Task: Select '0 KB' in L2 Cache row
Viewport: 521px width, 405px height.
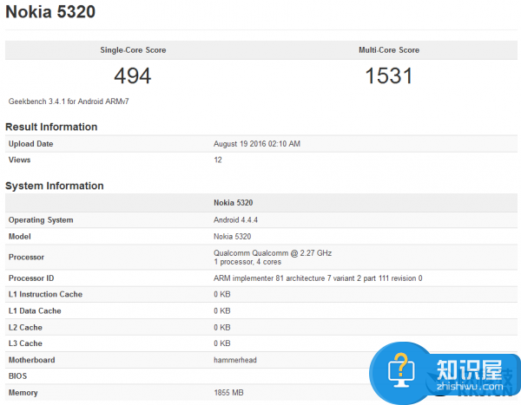Action: (x=222, y=328)
